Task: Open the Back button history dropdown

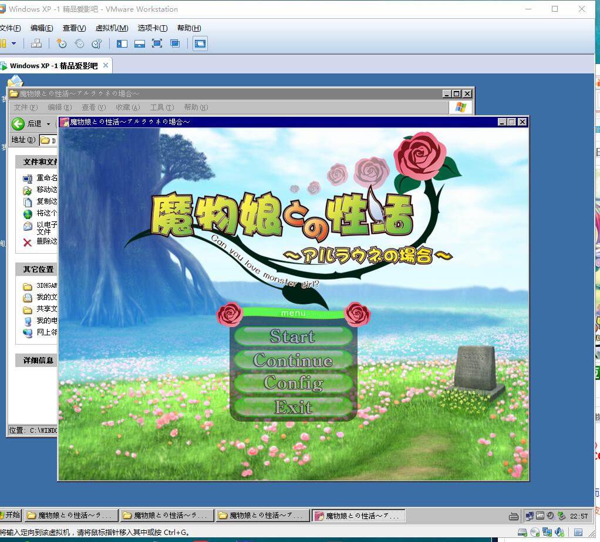Action: (x=48, y=124)
